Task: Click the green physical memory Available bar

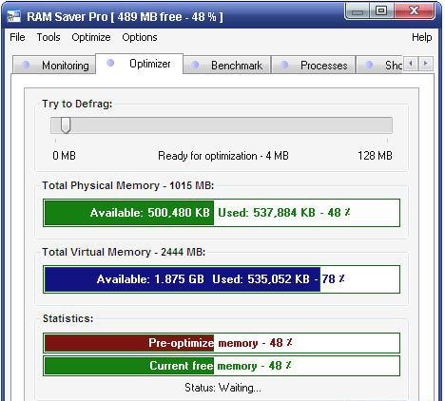Action: pos(129,213)
